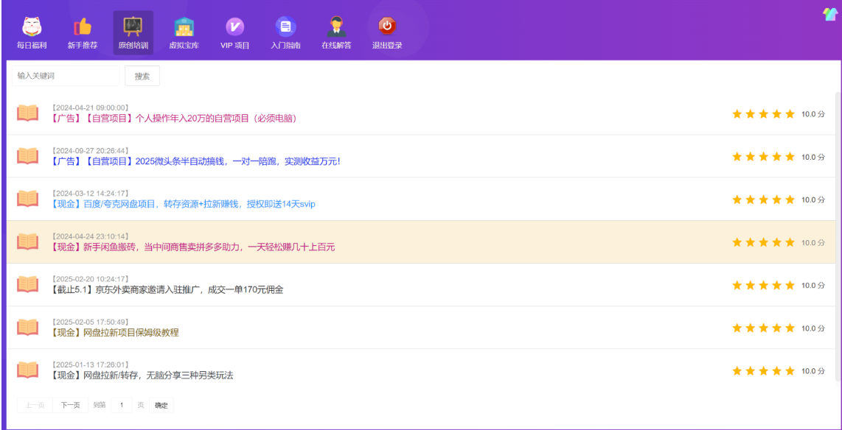Go to next page with 下一页
Viewport: 842px width, 430px height.
point(70,405)
